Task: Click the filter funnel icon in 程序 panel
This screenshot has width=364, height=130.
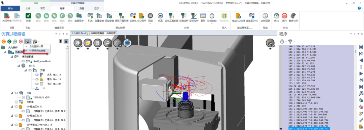Action: coord(290,41)
